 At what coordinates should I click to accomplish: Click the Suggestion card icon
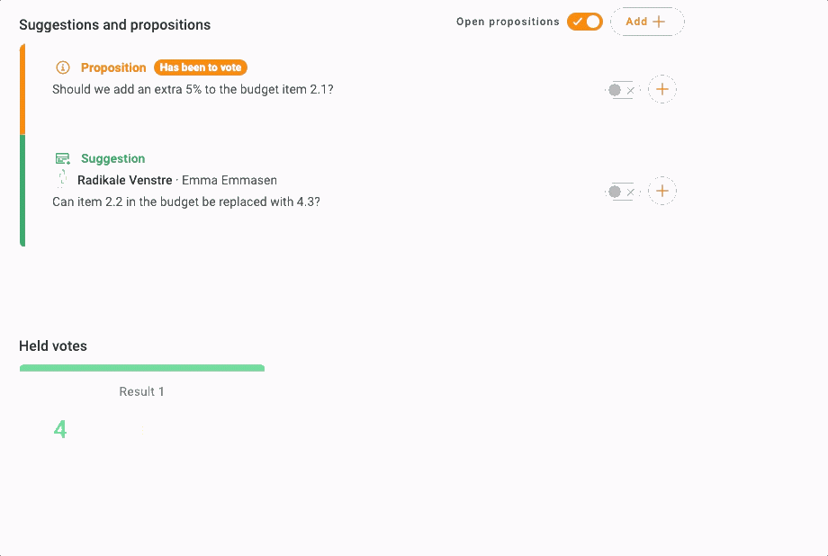[x=63, y=158]
